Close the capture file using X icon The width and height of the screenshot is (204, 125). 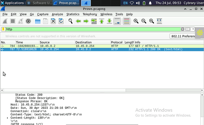53,21
